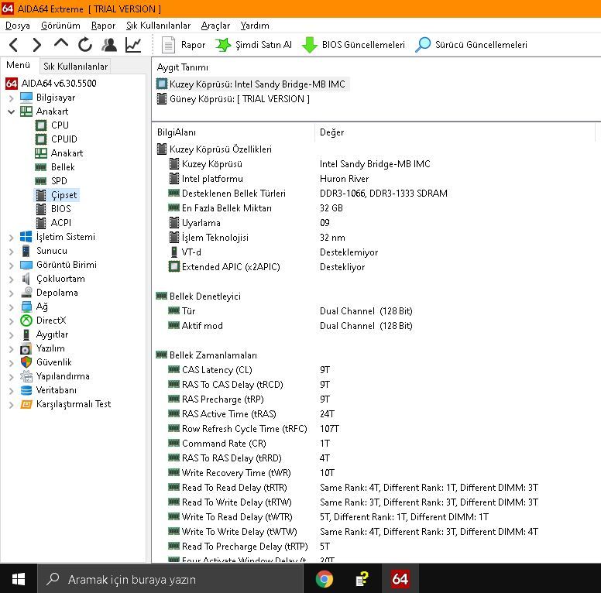Select the Bellek memory icon
The width and height of the screenshot is (601, 593).
click(x=41, y=167)
